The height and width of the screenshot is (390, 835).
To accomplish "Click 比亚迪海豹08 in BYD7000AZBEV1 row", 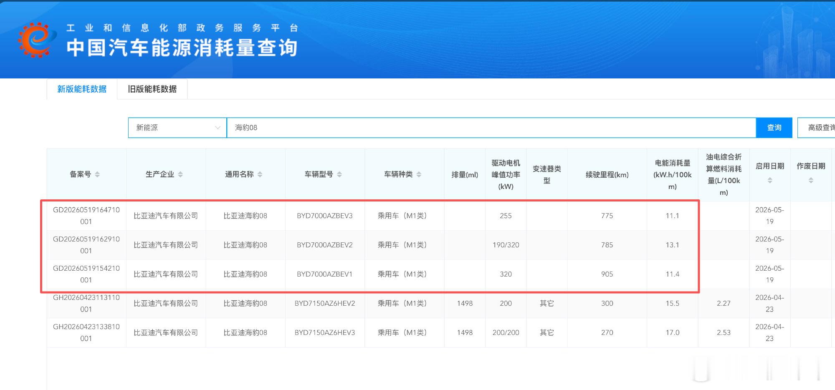I will pyautogui.click(x=245, y=274).
